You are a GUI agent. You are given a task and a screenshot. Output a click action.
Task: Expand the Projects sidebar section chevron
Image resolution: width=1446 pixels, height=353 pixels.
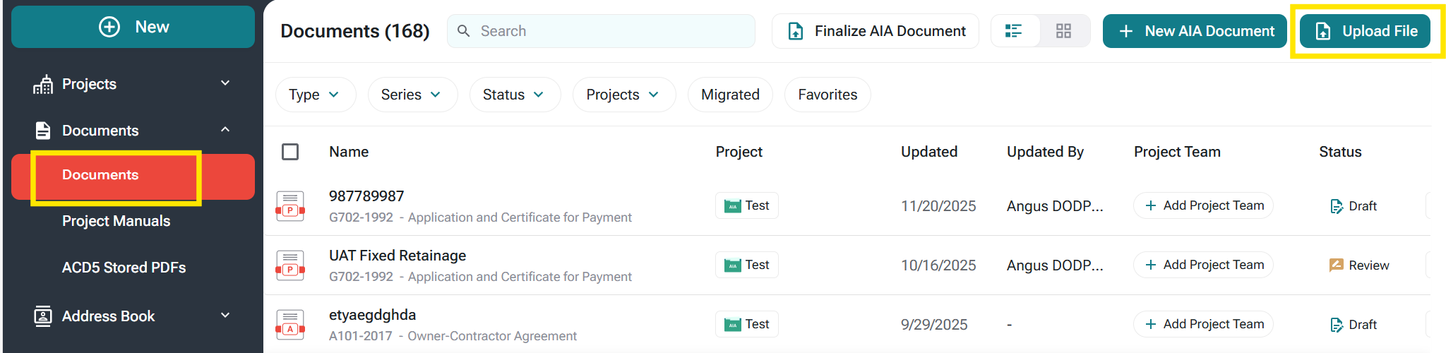225,83
